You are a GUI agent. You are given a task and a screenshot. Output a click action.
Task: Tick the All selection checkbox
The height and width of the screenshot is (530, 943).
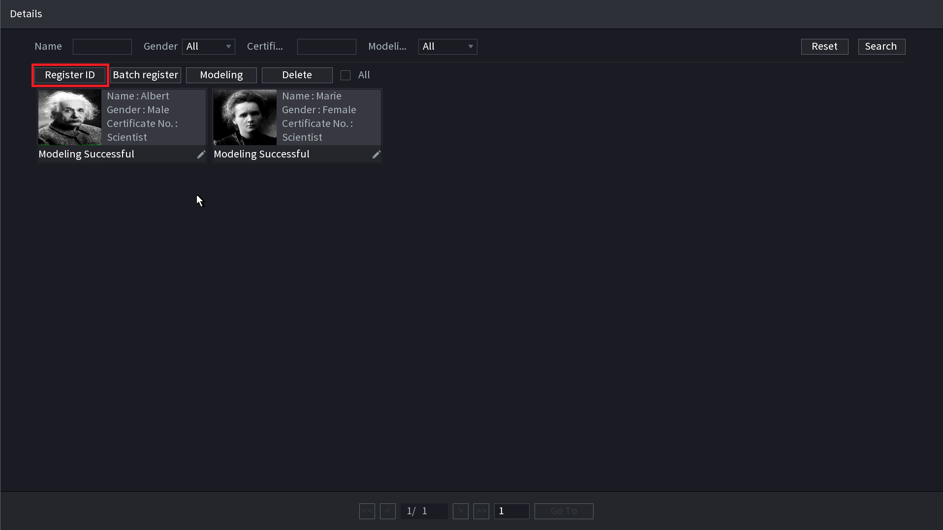click(x=346, y=75)
